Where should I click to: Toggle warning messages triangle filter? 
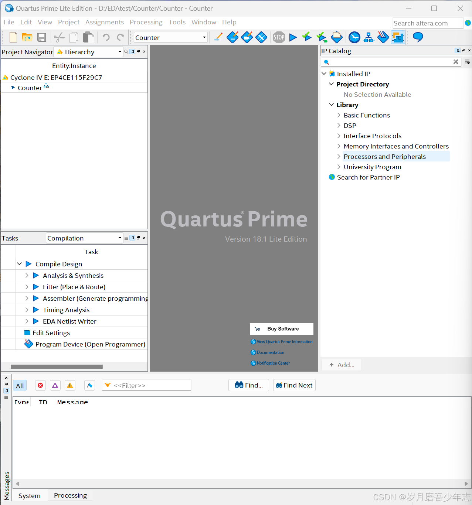point(70,385)
